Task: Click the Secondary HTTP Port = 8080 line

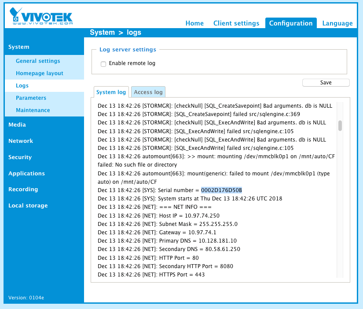Action: [x=165, y=266]
